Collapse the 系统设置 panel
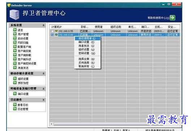The width and height of the screenshot is (191, 131). [x=43, y=25]
